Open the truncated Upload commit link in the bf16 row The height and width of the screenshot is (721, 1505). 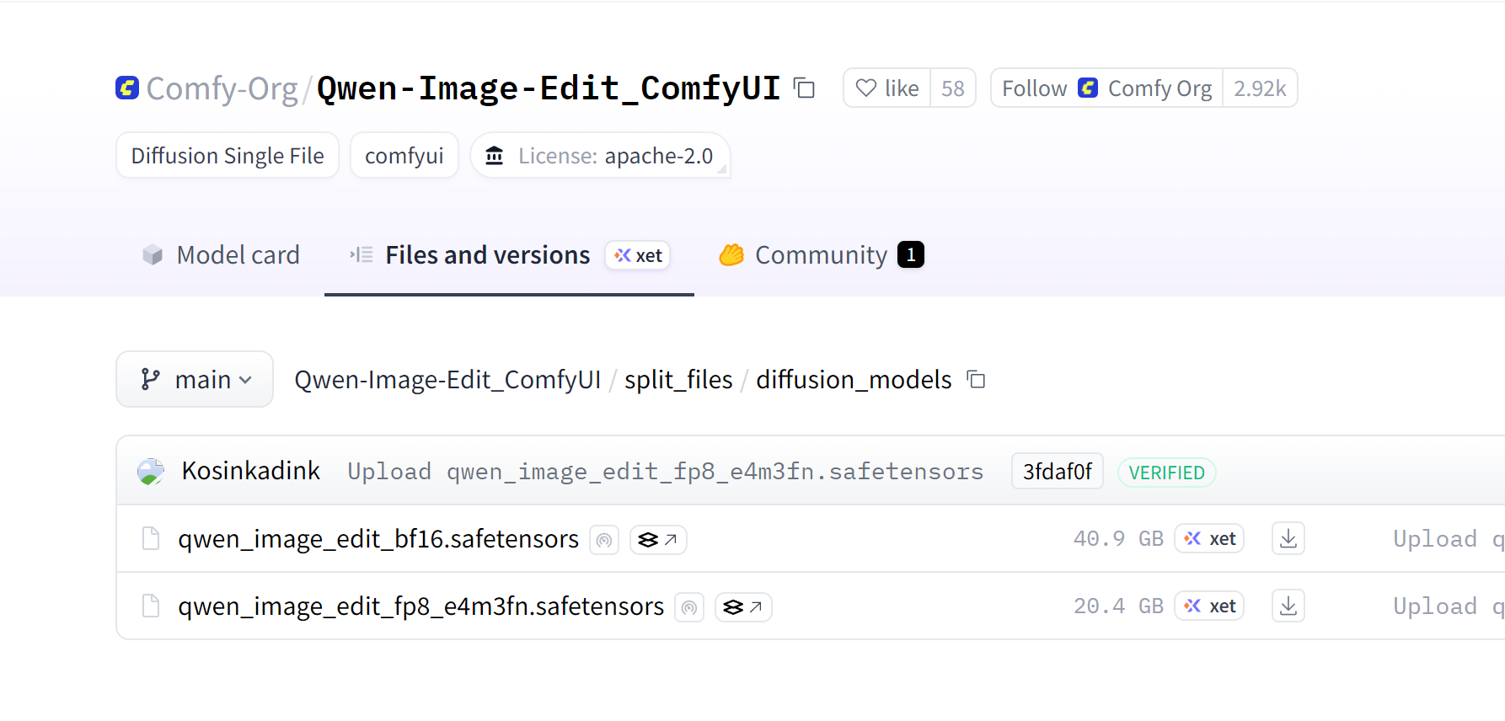[1449, 539]
